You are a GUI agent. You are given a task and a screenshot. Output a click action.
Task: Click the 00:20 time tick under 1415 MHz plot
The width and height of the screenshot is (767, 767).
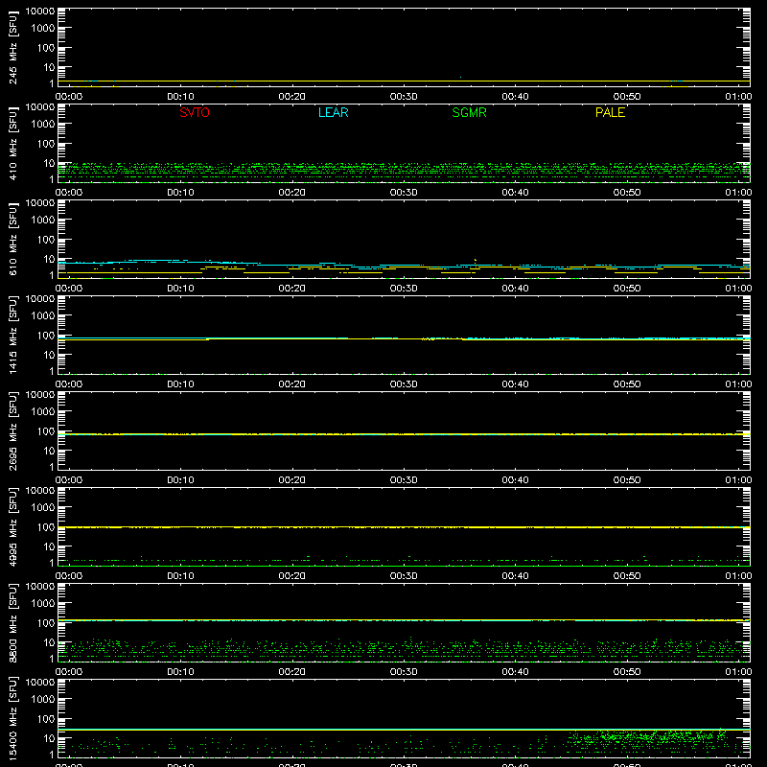[292, 384]
